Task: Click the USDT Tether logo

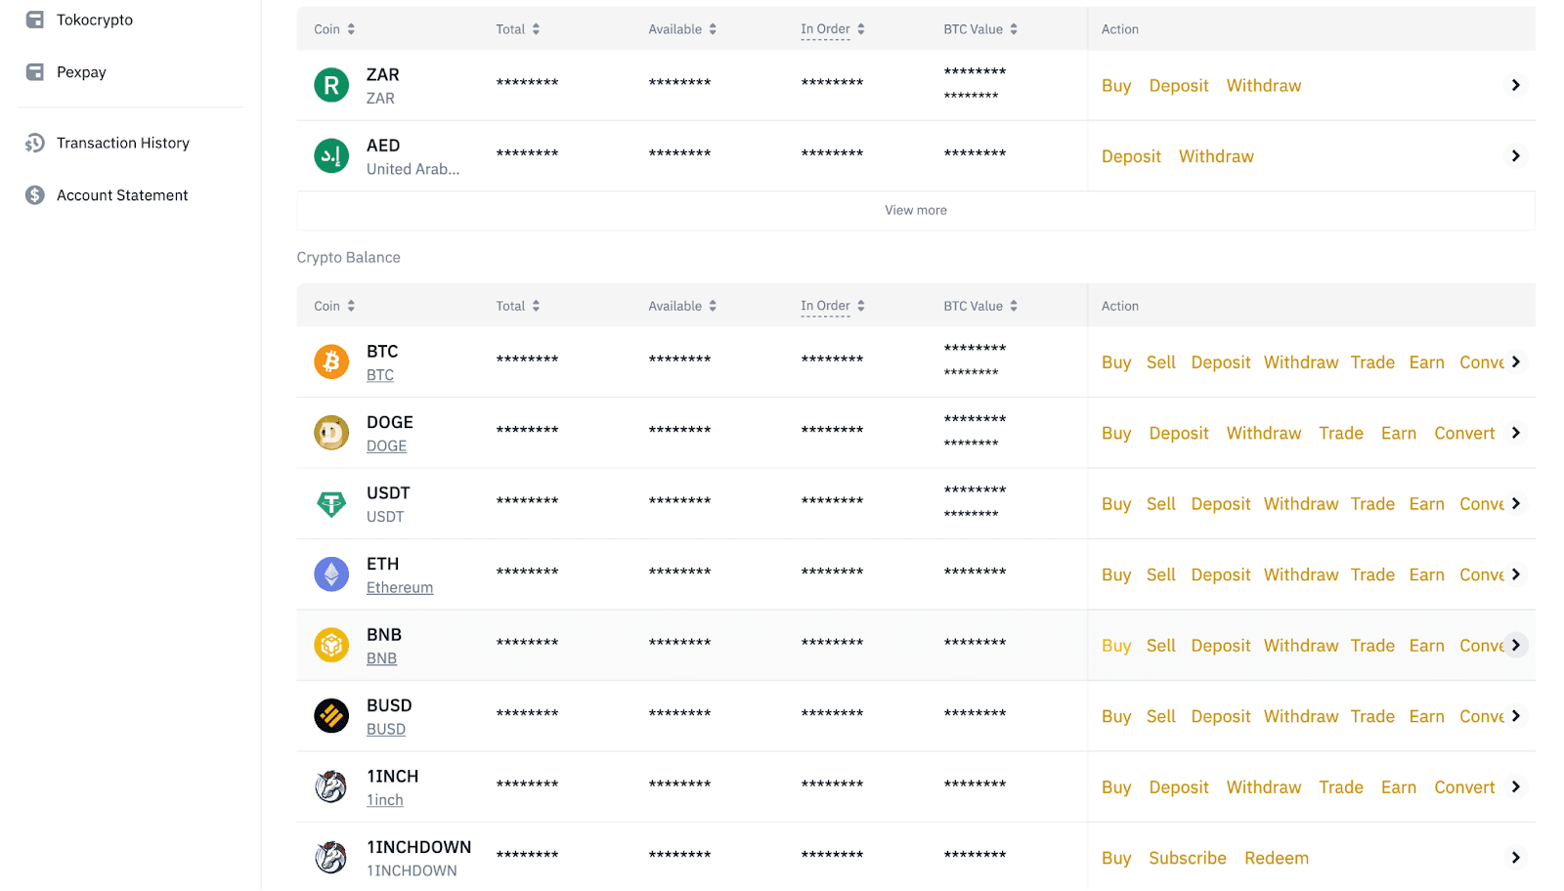Action: [331, 504]
